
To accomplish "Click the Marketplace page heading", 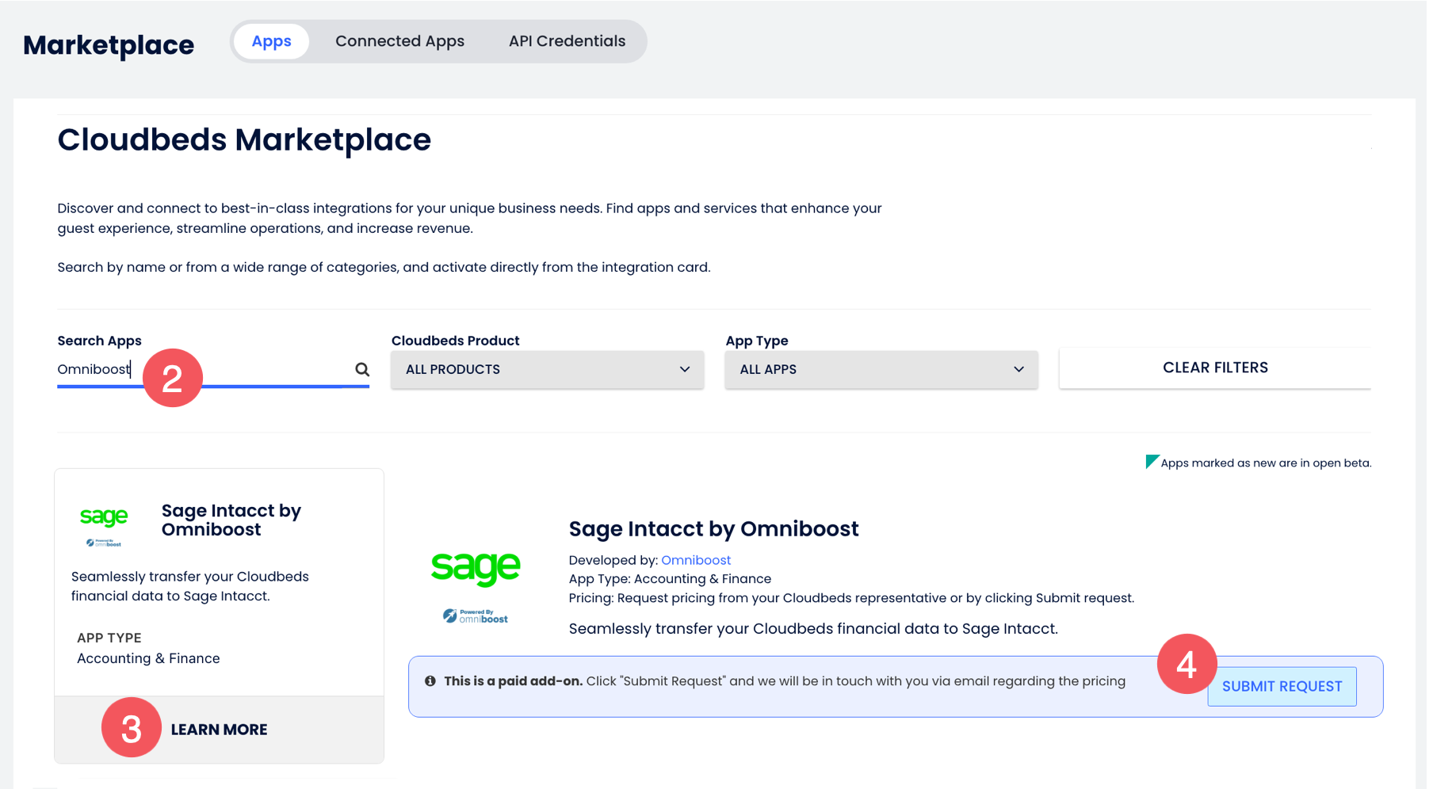I will point(109,45).
